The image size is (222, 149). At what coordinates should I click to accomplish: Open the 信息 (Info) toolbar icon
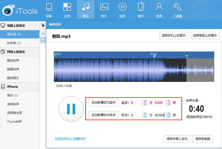point(159,8)
